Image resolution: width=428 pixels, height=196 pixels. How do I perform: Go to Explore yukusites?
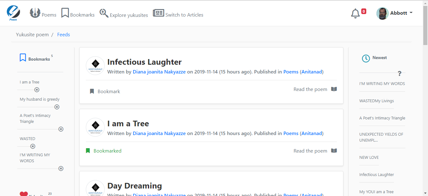[124, 14]
